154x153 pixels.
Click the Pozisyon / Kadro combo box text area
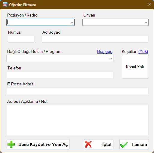click(x=38, y=22)
